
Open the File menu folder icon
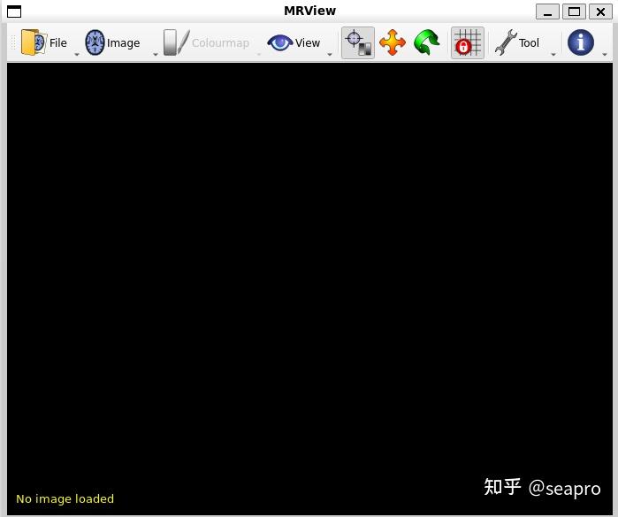click(x=34, y=42)
